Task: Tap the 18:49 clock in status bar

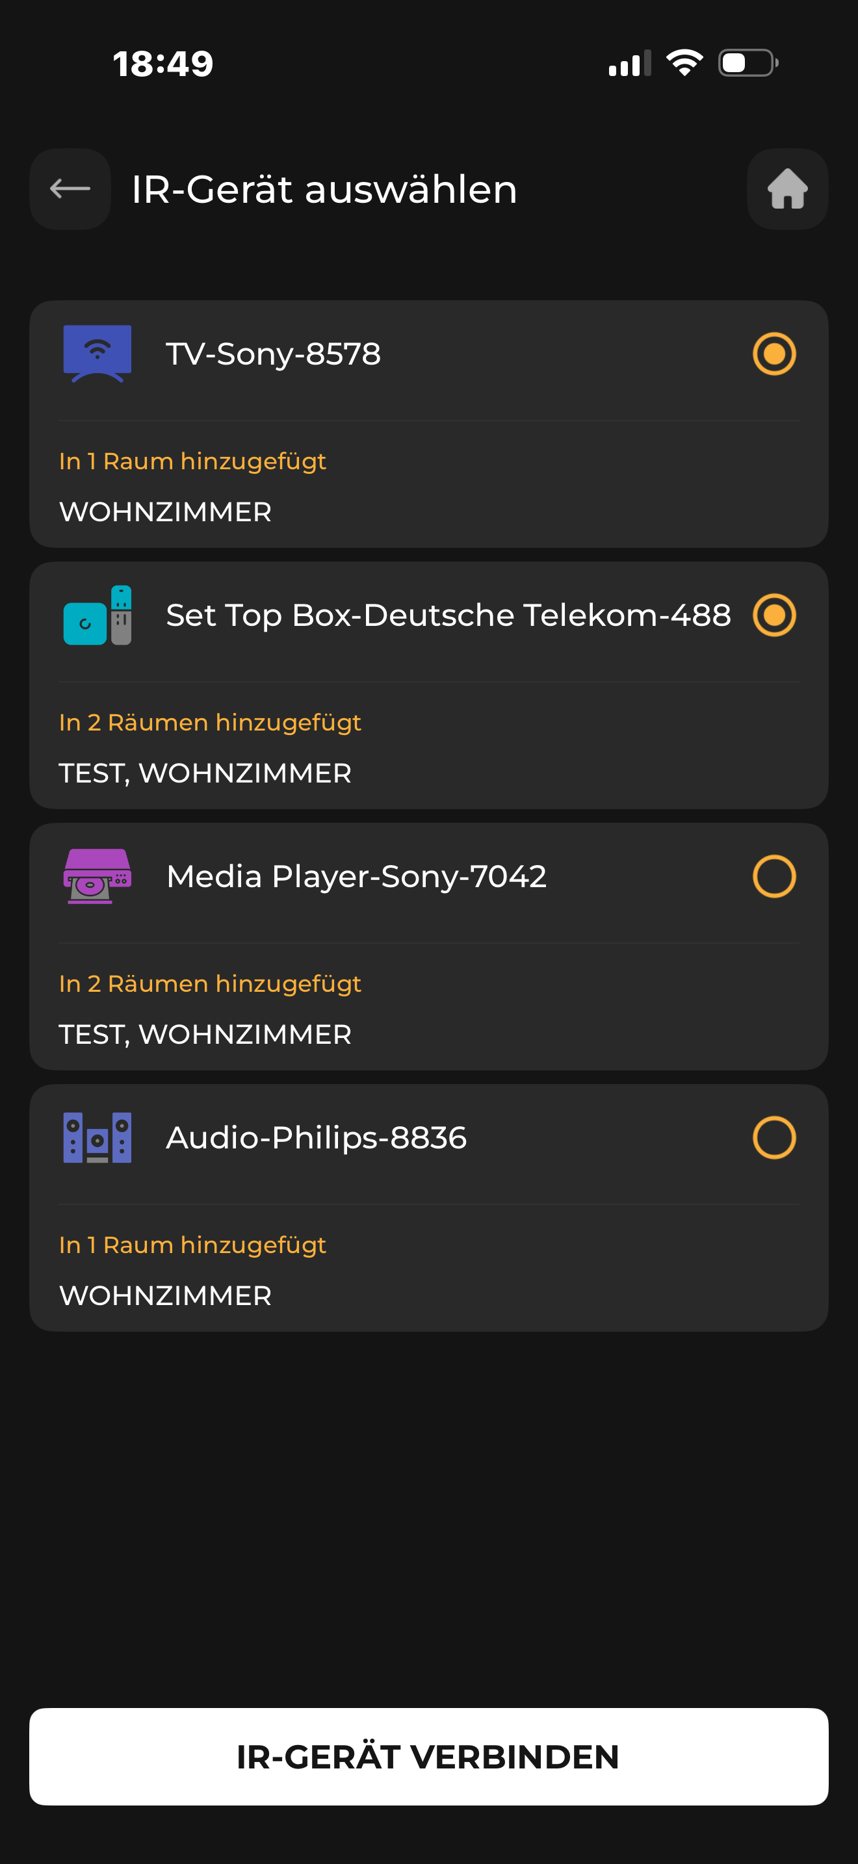Action: [162, 64]
